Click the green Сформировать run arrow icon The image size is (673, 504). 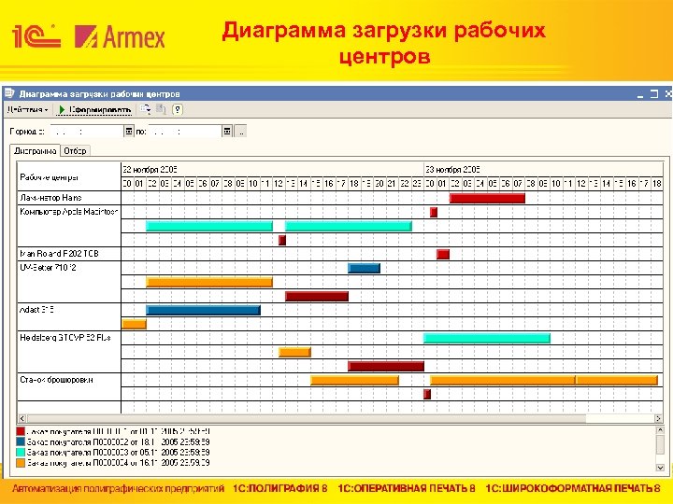point(62,110)
